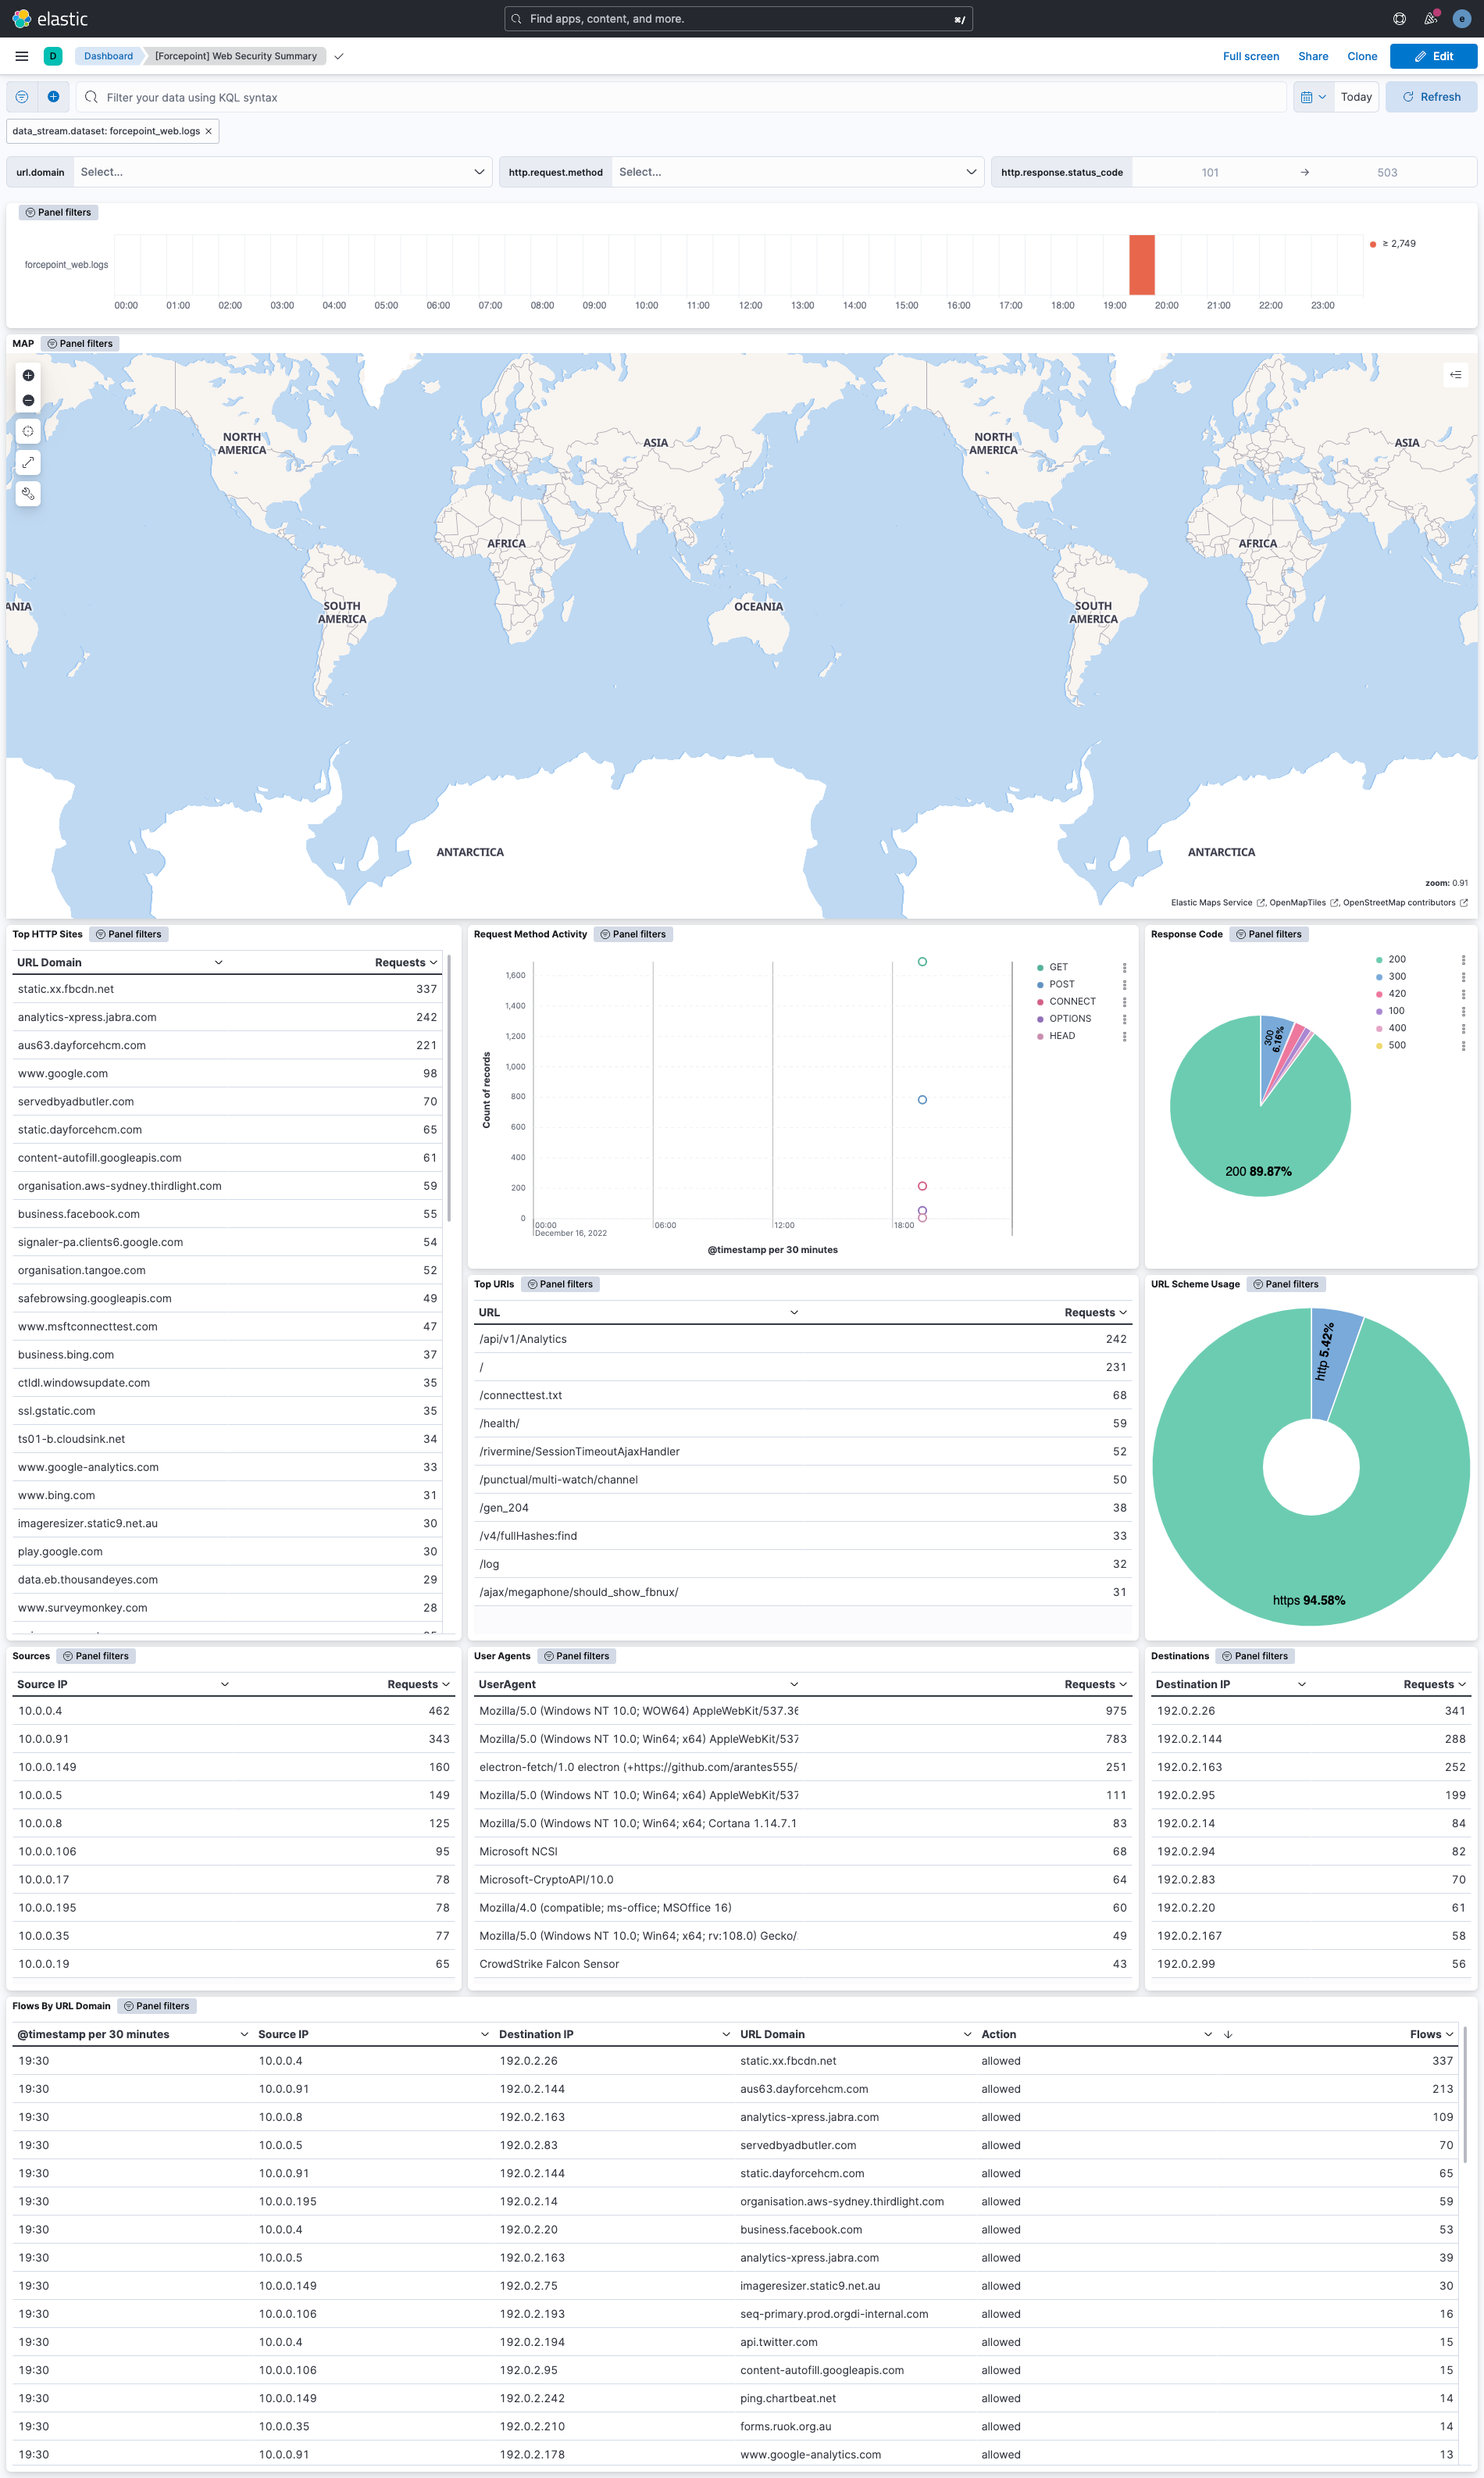
Task: Clone the dashboard
Action: coord(1362,56)
